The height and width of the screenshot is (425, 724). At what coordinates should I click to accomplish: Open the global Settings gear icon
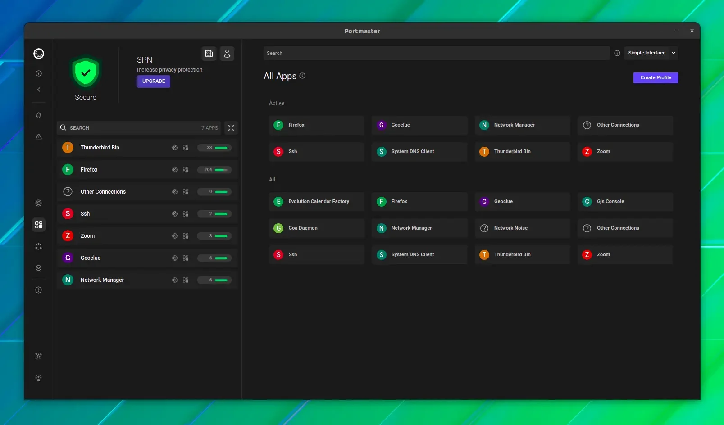coord(39,268)
